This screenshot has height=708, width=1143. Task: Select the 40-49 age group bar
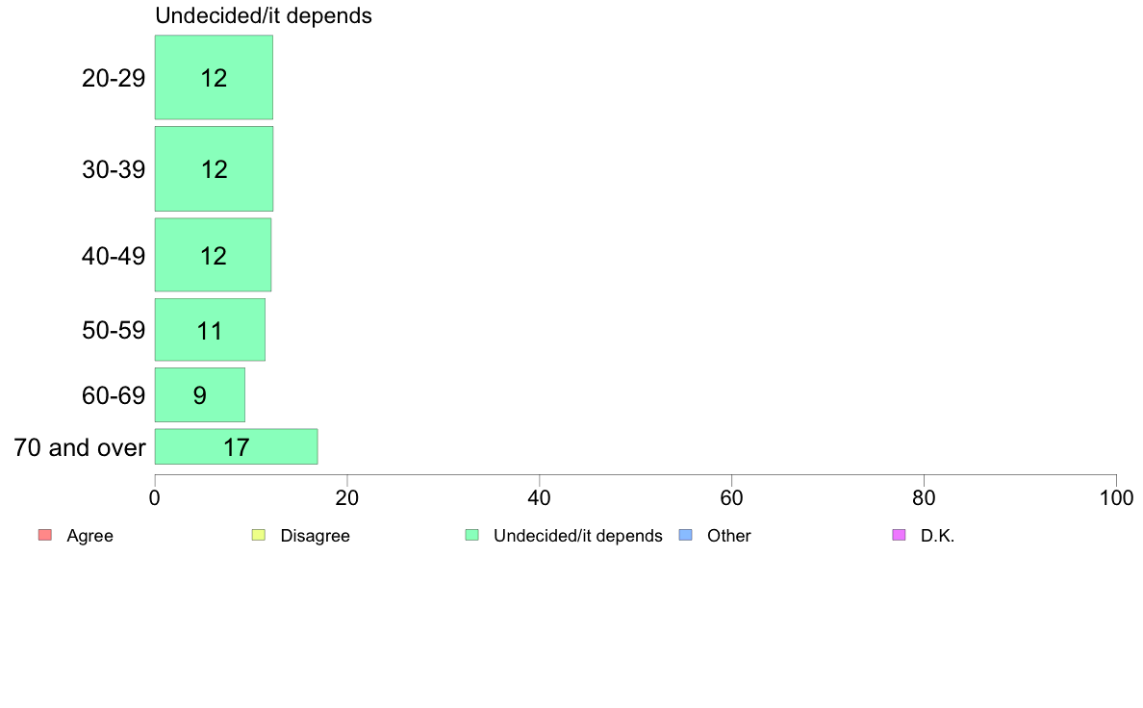pyautogui.click(x=213, y=255)
